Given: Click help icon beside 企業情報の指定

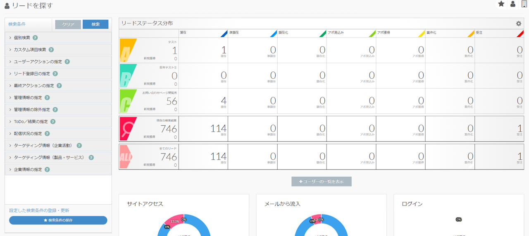Looking at the screenshot, I should coord(47,170).
